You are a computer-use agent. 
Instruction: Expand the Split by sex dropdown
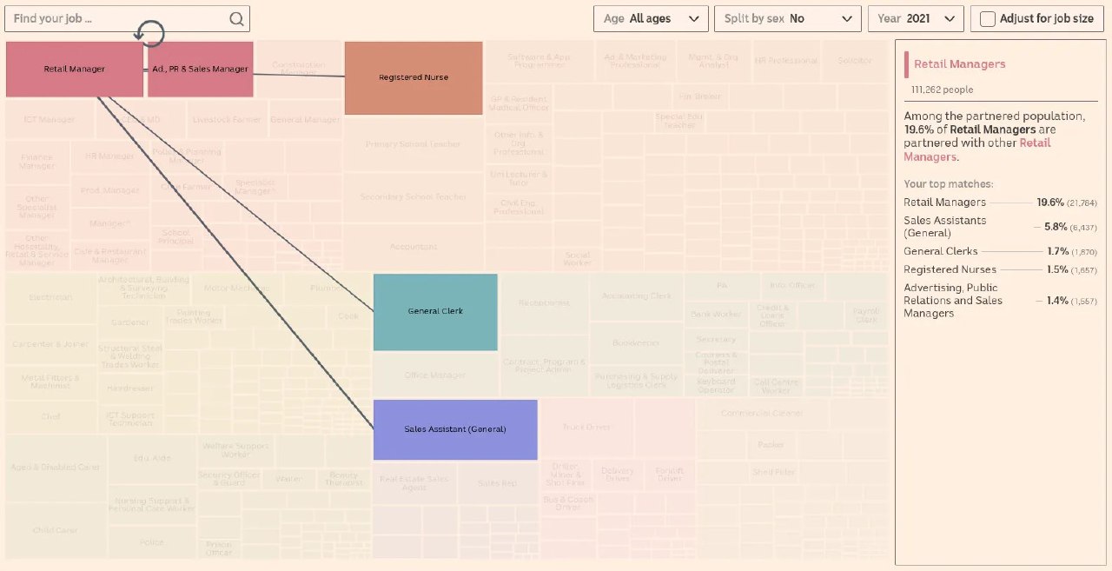point(787,19)
